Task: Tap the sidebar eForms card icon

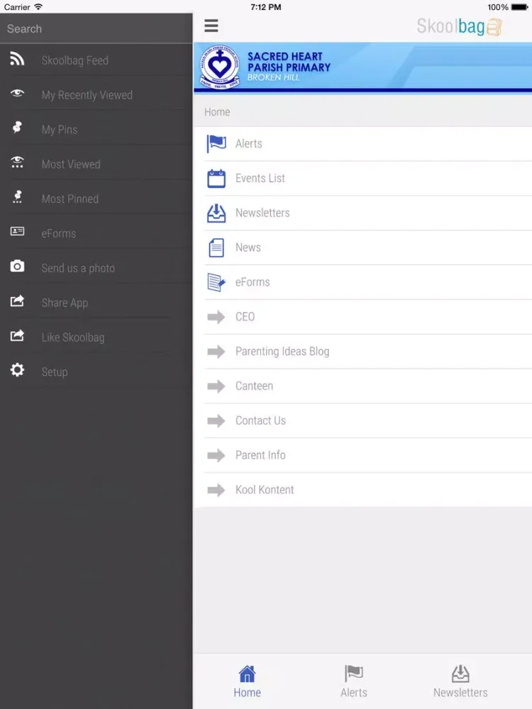Action: pos(17,231)
